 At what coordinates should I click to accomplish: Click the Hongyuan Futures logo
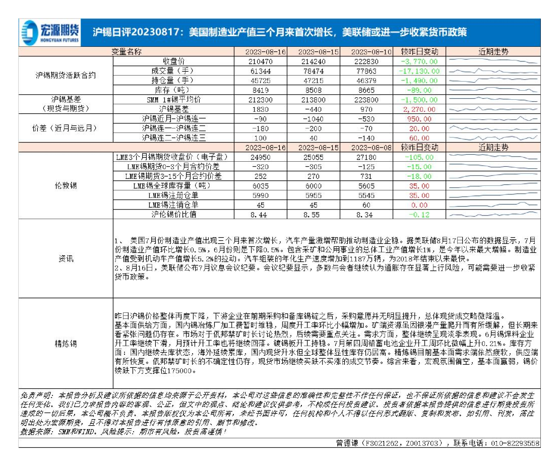click(x=50, y=33)
